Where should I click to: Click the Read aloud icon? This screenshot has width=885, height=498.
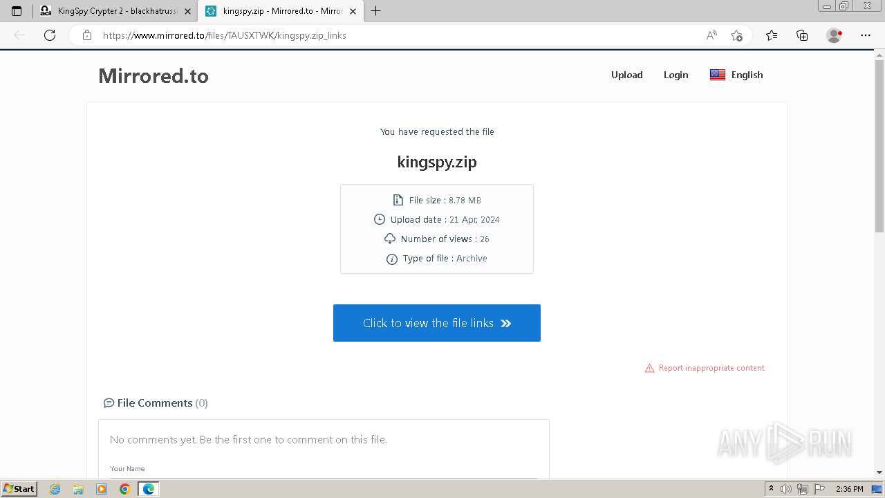(x=711, y=35)
